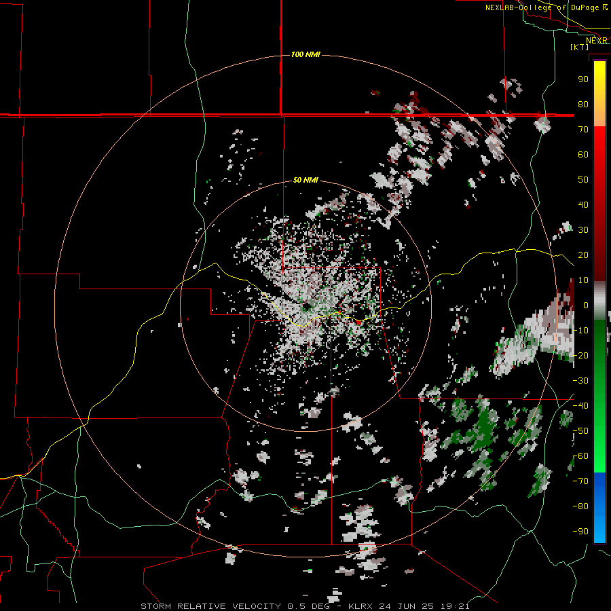This screenshot has height=611, width=611.
Task: Click the 30 knot scale label
Action: 583,230
